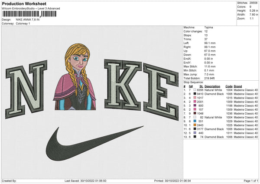
Task: Click the Max Stitch value 11.6 mm
Action: click(210, 66)
